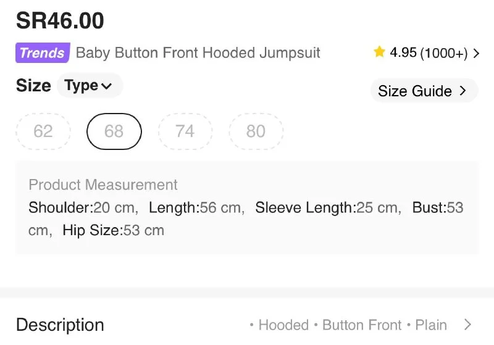Screen dimensions: 494x345
Task: Pick size 80 option
Action: 256,131
